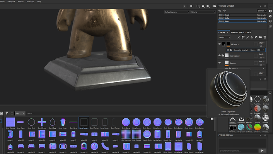Switch asset shelf to grid view
The height and width of the screenshot is (154, 273).
[x=212, y=119]
